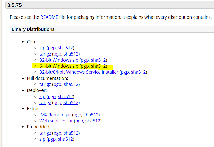The width and height of the screenshot is (214, 147).
Task: Open pgp link for Full documentation tar.gz
Action: (x=57, y=84)
